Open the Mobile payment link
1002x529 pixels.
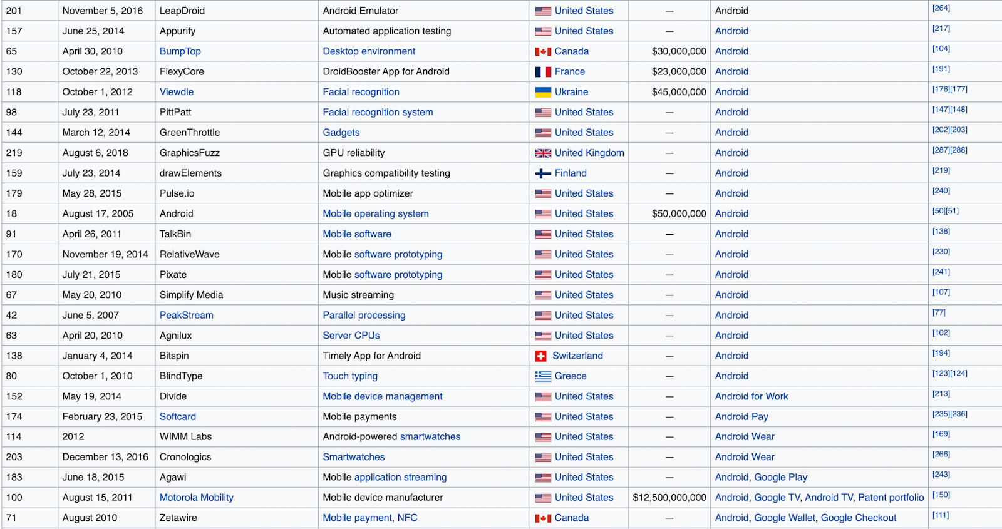(x=358, y=518)
